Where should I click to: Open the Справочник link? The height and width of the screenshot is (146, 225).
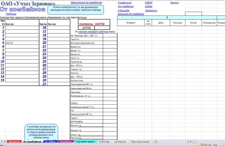pyautogui.click(x=125, y=3)
